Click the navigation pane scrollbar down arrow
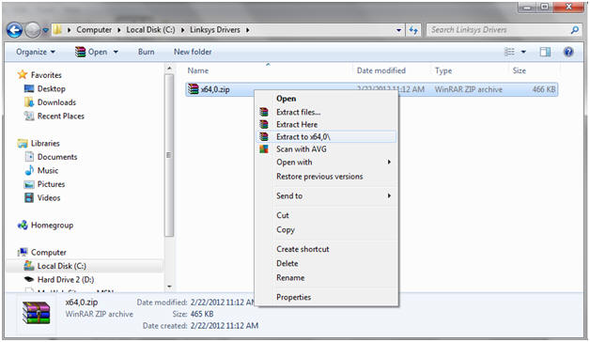 (x=169, y=287)
